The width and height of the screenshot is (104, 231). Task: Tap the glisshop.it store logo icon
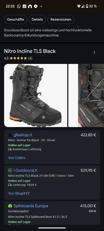point(10,135)
